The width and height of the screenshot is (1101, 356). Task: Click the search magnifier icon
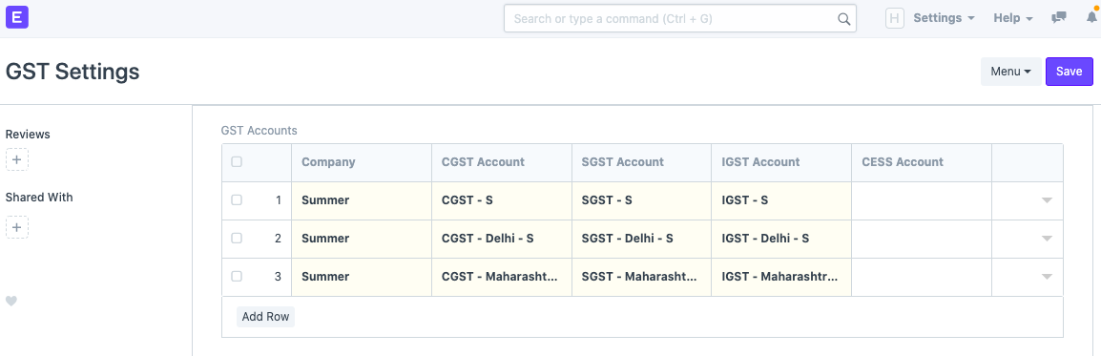pos(844,19)
